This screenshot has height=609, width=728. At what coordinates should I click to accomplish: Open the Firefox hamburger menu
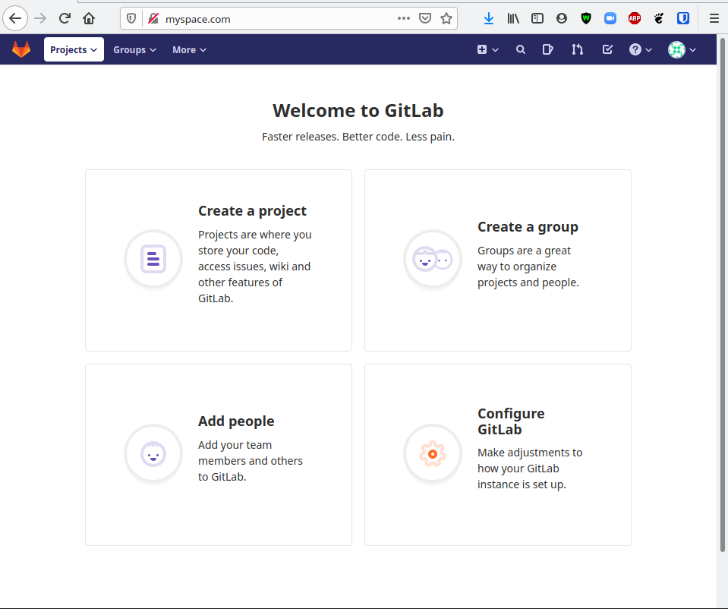point(714,18)
